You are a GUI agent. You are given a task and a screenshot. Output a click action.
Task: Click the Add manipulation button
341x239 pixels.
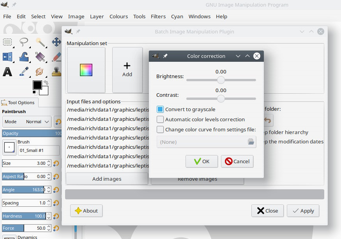(127, 70)
